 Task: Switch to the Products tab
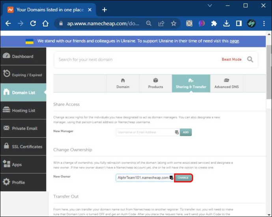point(155,83)
